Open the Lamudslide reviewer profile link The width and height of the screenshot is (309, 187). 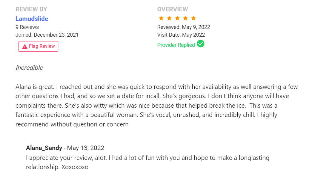(32, 19)
